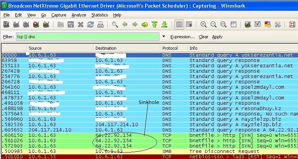Image resolution: width=298 pixels, height=159 pixels.
Task: Open the View menu
Action: pyautogui.click(x=31, y=15)
